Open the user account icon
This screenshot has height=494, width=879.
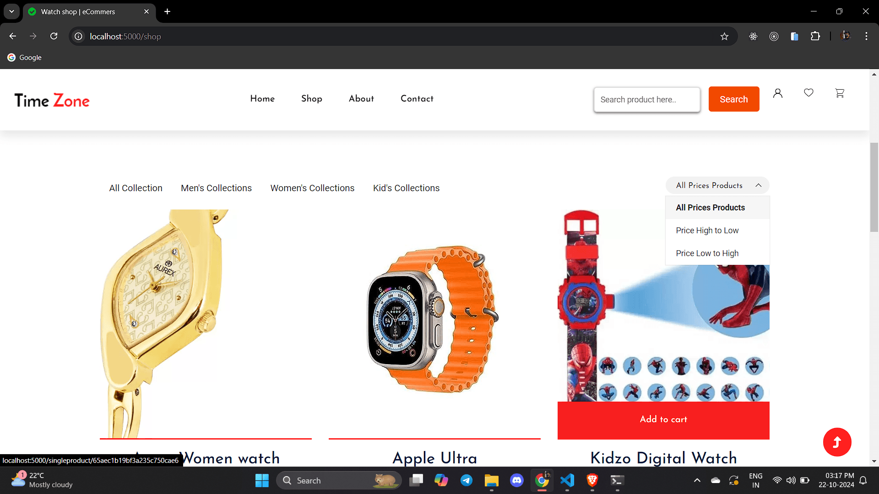click(x=778, y=93)
